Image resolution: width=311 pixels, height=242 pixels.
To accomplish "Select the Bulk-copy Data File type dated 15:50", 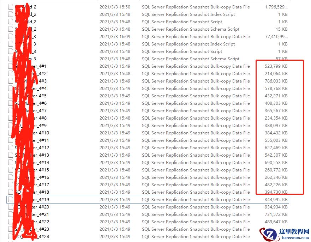I will click(x=196, y=7).
